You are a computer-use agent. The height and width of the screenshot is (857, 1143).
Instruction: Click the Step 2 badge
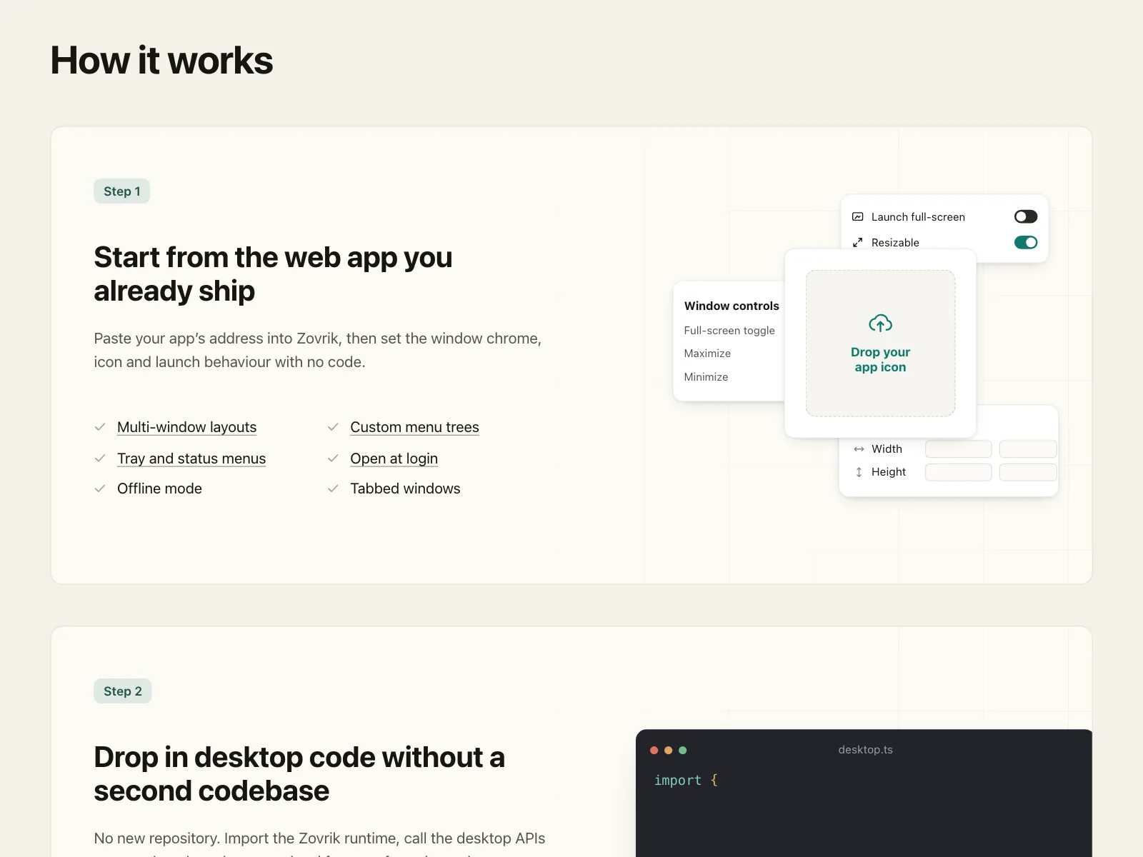click(123, 691)
